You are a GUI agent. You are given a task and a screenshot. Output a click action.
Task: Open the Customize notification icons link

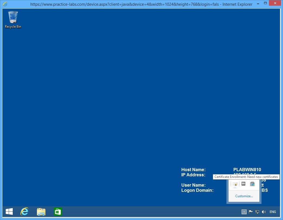pos(244,196)
